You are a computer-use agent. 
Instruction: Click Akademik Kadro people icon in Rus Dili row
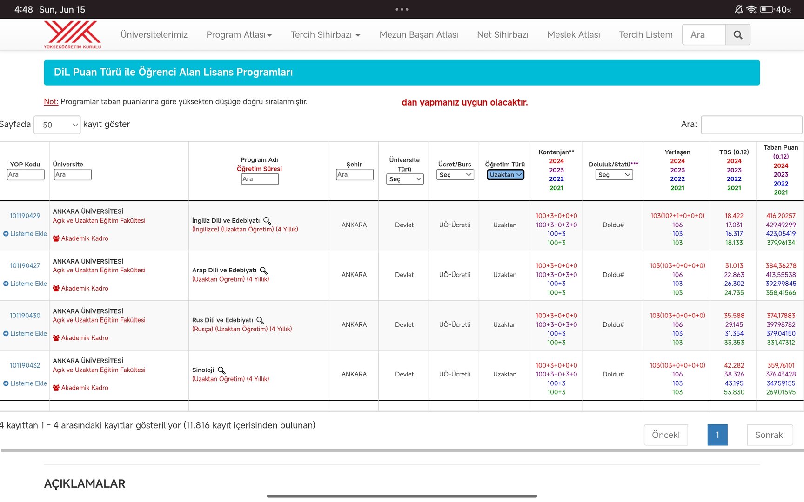pos(56,338)
